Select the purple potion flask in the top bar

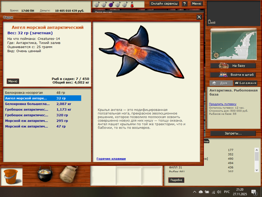click(x=111, y=4)
